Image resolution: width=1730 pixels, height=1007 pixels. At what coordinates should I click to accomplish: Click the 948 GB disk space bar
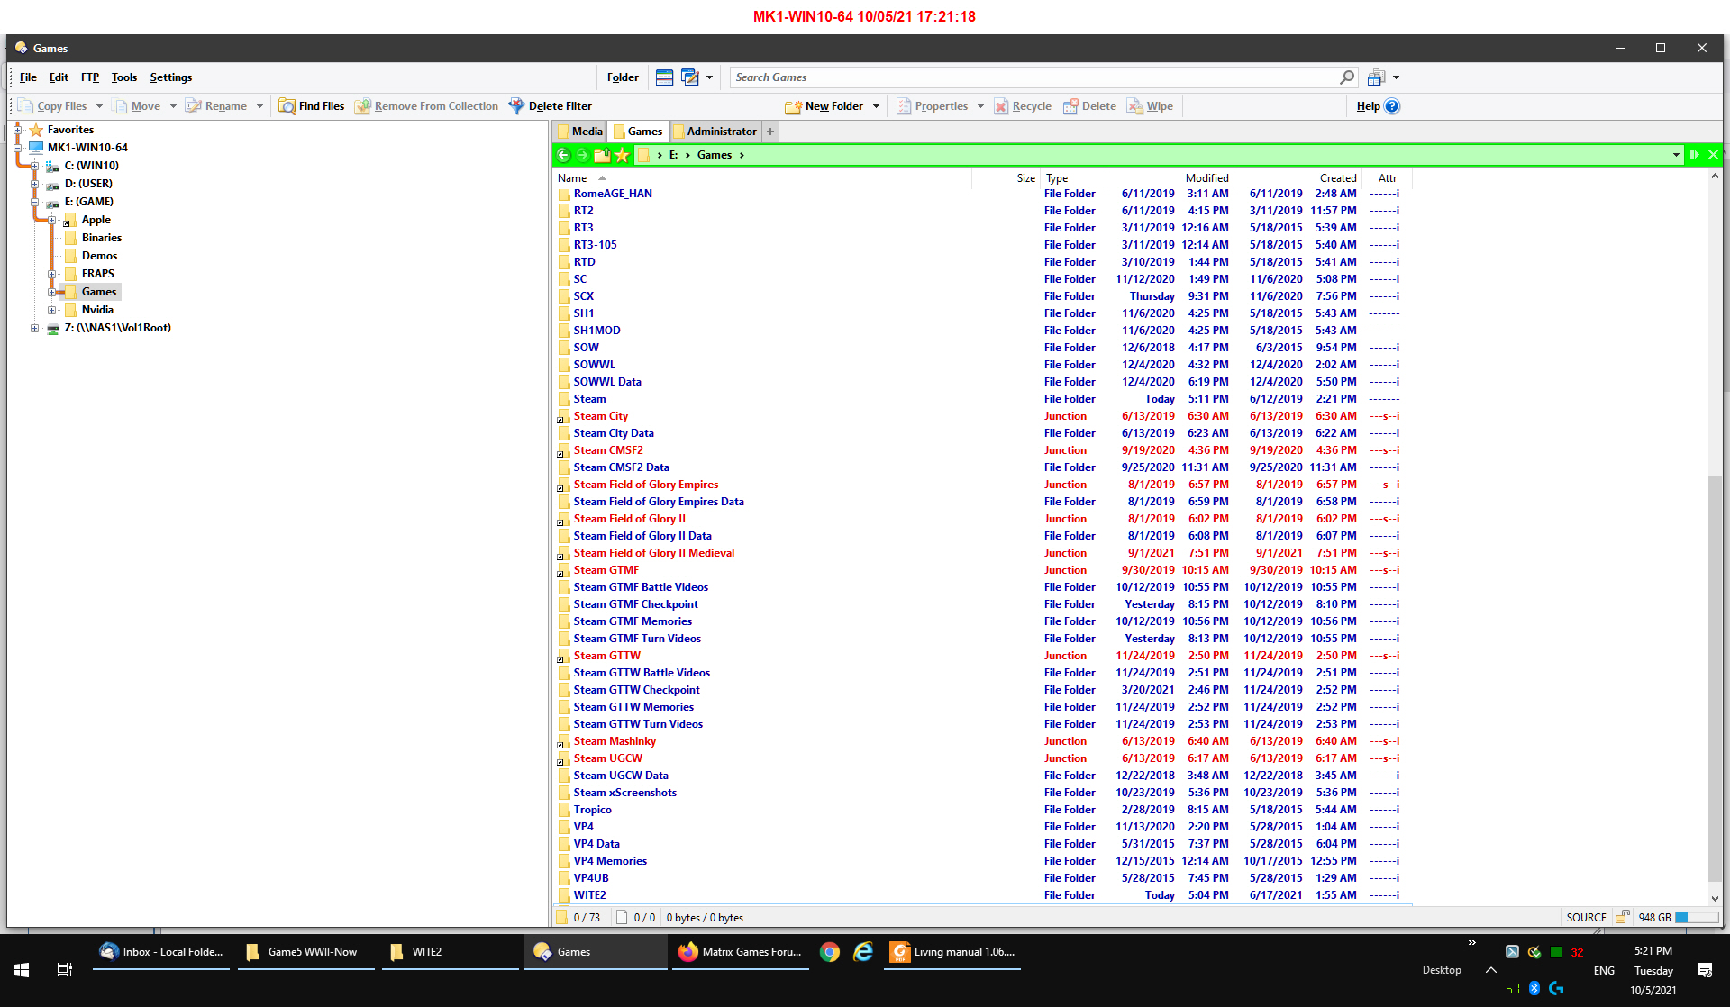tap(1697, 917)
